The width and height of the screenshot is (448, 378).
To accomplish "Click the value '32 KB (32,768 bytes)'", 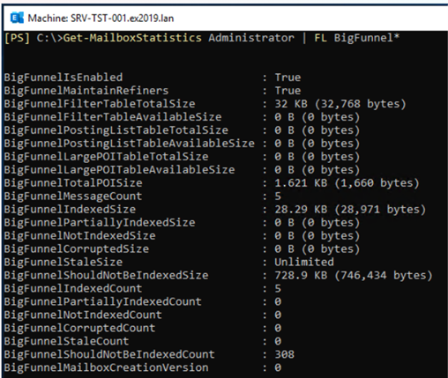I will (x=340, y=104).
